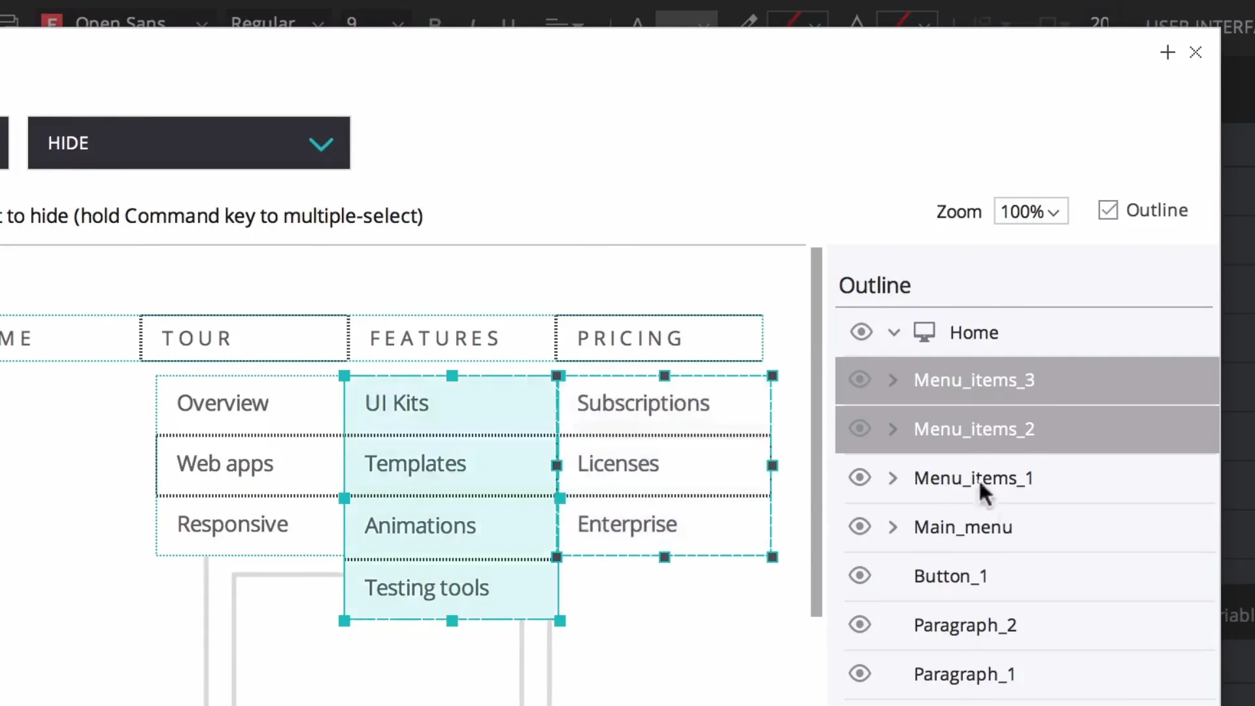
Task: Click the FEATURES menu item on canvas
Action: [452, 338]
